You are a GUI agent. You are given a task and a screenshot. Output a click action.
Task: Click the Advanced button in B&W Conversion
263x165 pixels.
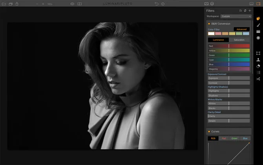point(241,29)
